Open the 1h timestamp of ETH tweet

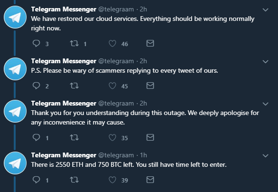pos(143,155)
